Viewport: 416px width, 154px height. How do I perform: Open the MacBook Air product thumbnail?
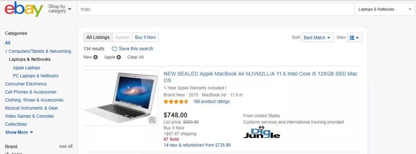[121, 98]
